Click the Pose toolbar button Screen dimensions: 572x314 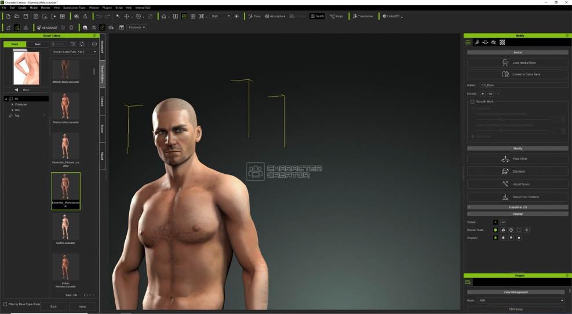coord(254,16)
